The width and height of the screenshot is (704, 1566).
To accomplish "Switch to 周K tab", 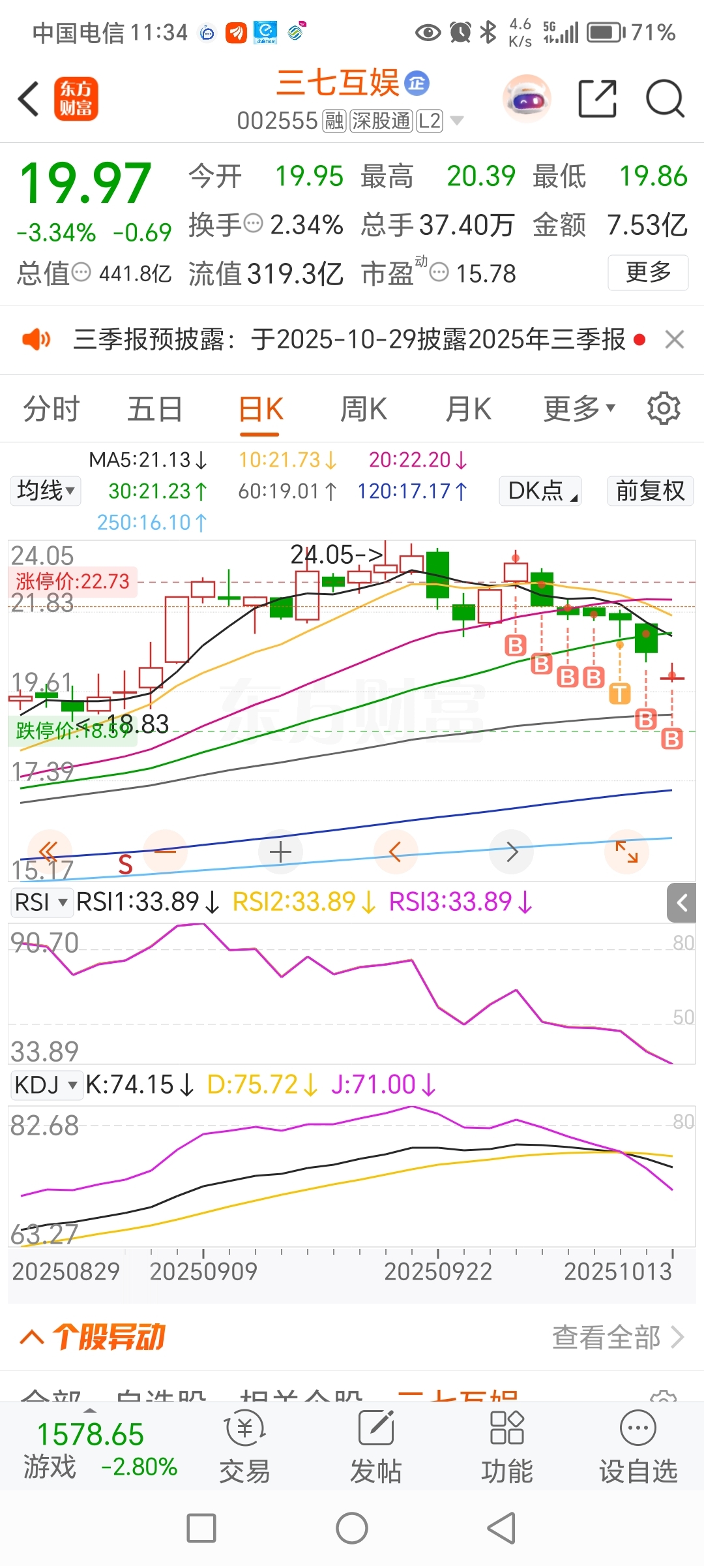I will 364,409.
